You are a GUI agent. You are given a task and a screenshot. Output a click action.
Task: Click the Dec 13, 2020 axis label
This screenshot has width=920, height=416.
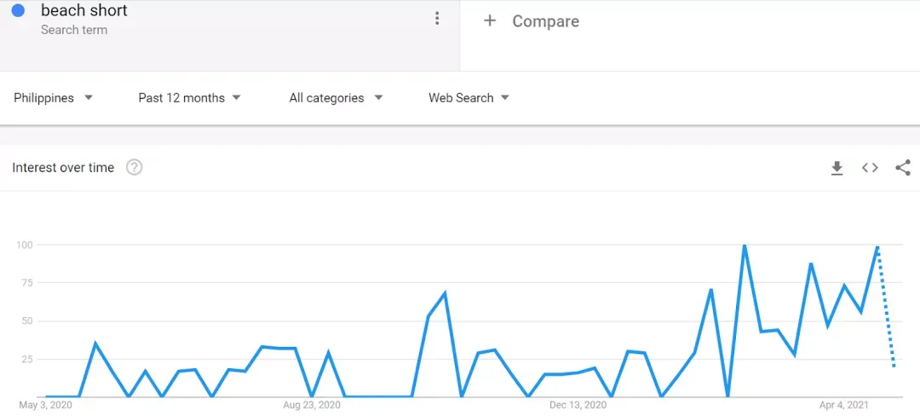tap(578, 405)
